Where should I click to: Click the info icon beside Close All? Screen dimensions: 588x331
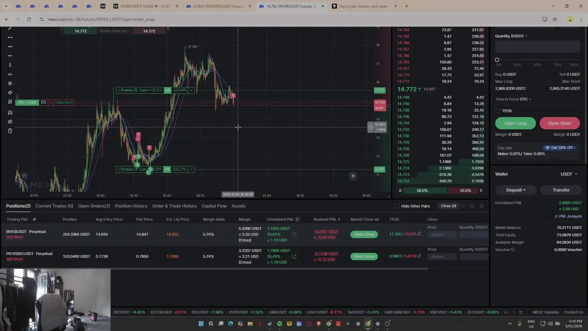[x=463, y=206]
